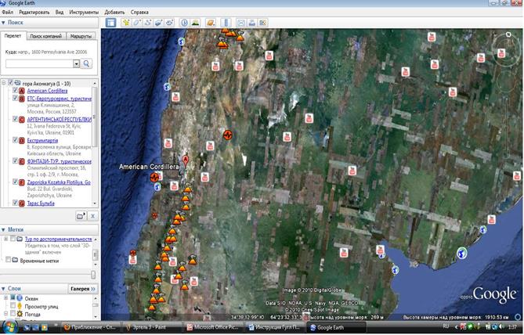Open the Галерея button
Screen dimensions: 524x335
(83, 289)
